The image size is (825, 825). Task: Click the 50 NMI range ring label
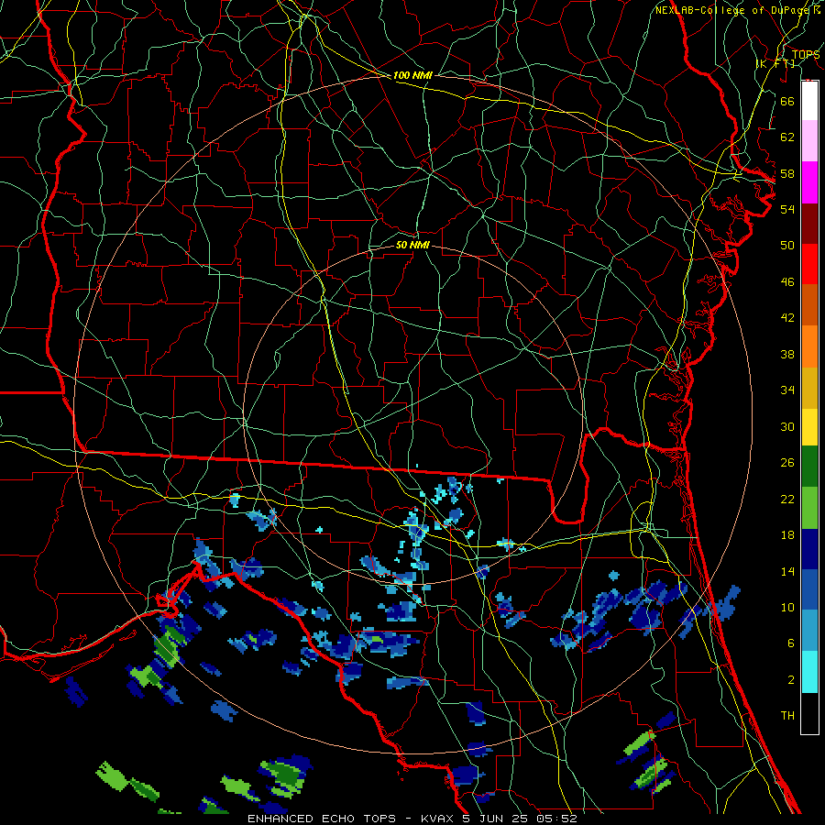point(412,246)
